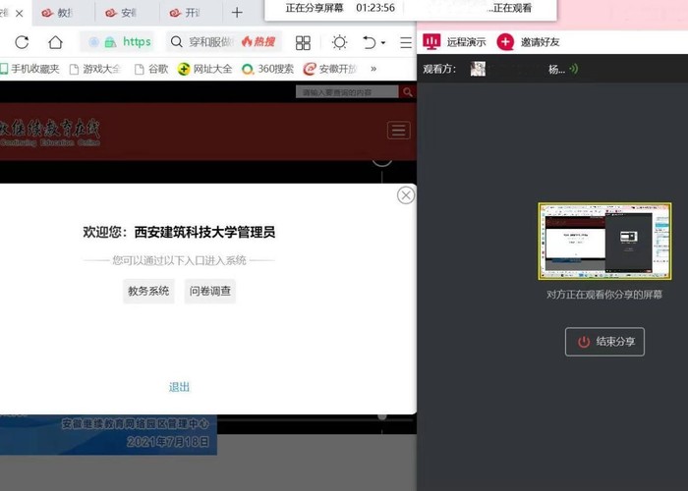Click the 远程演示 remote presentation icon
688x491 pixels.
431,41
